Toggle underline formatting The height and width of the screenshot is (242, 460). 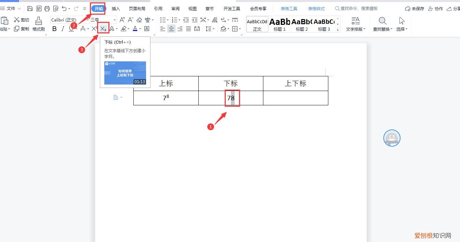[x=71, y=29]
